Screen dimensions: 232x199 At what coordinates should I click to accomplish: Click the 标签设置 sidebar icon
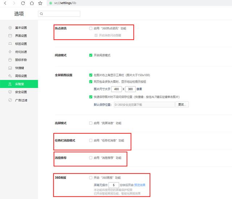10,44
